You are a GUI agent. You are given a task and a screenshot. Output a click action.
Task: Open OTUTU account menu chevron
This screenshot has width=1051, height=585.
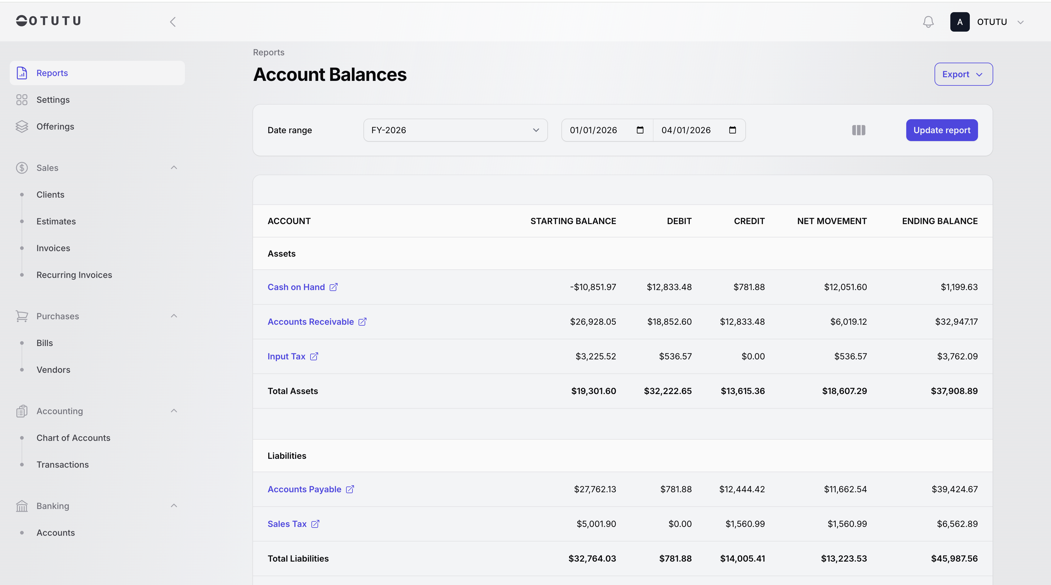(x=1020, y=22)
